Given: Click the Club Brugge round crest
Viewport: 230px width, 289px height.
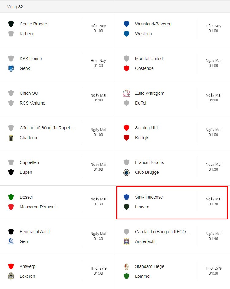Looking at the screenshot, I should point(126,172).
